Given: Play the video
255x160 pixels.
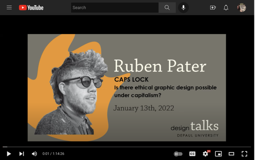Looking at the screenshot, I should click(x=9, y=154).
